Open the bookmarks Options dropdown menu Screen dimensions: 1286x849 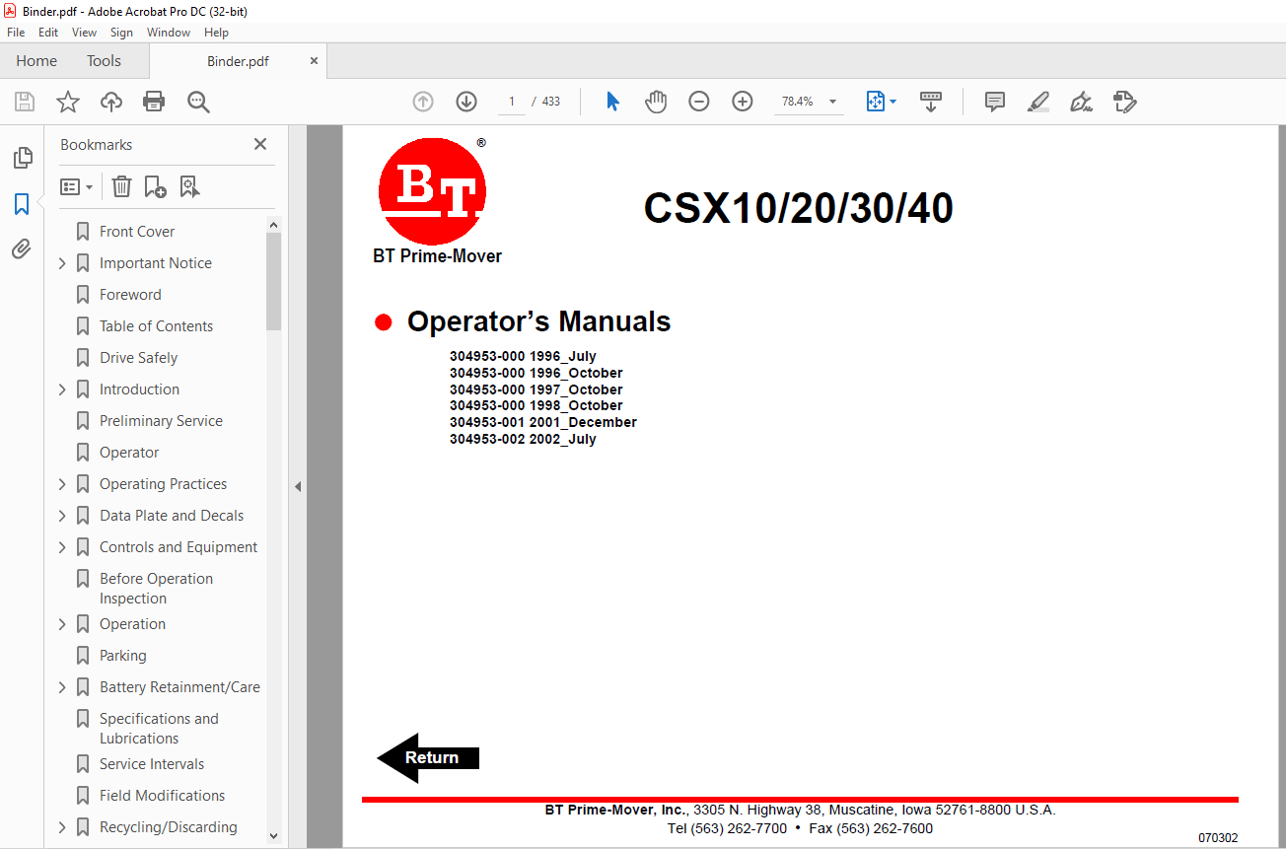coord(76,186)
